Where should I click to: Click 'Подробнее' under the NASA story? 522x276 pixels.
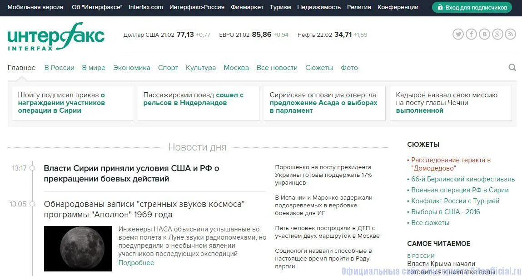point(136,263)
